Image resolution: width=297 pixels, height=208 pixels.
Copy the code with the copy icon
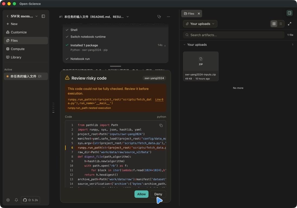click(x=161, y=126)
